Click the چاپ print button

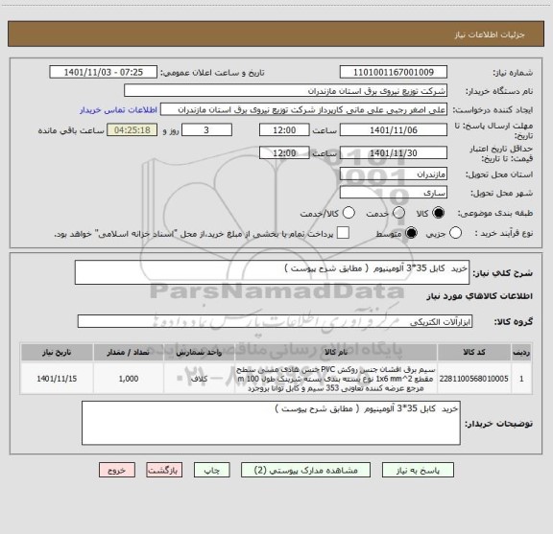click(x=212, y=470)
